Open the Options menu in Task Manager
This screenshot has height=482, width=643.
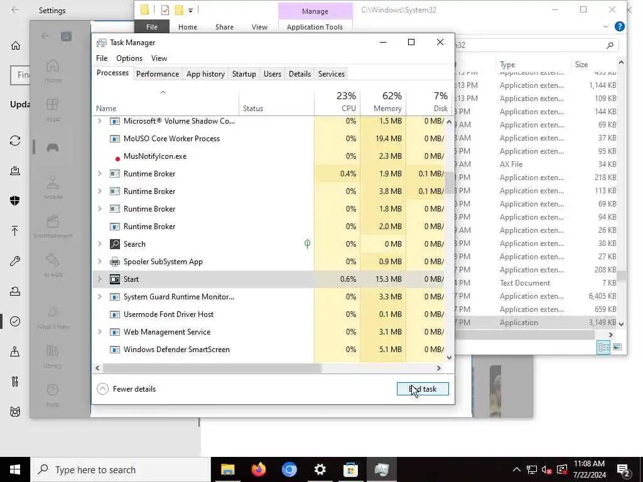click(129, 58)
